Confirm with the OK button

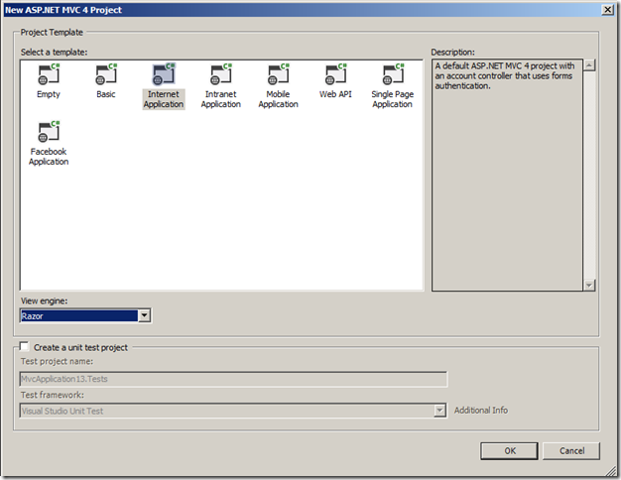pyautogui.click(x=509, y=451)
